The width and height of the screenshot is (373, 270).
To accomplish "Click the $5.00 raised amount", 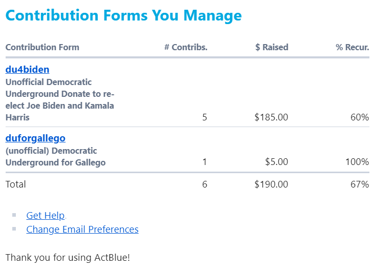I will tap(276, 162).
